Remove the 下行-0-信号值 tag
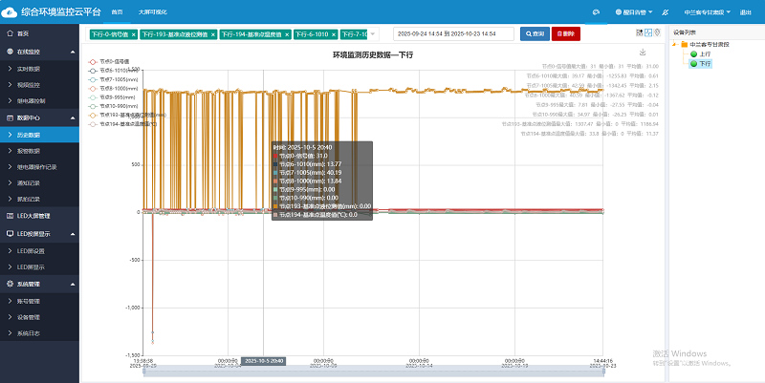Screen dimensions: 765x383 pyautogui.click(x=133, y=33)
